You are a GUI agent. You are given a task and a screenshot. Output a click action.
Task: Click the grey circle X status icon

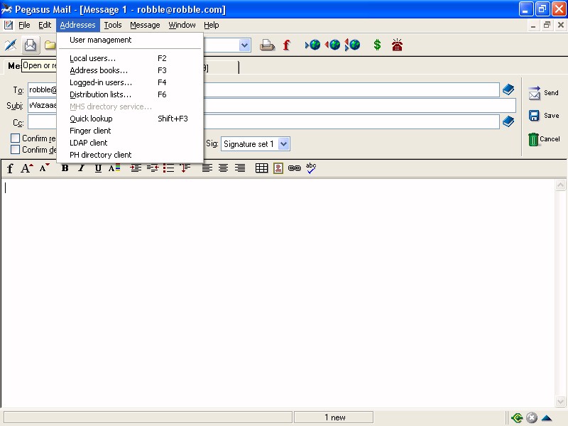pos(531,417)
